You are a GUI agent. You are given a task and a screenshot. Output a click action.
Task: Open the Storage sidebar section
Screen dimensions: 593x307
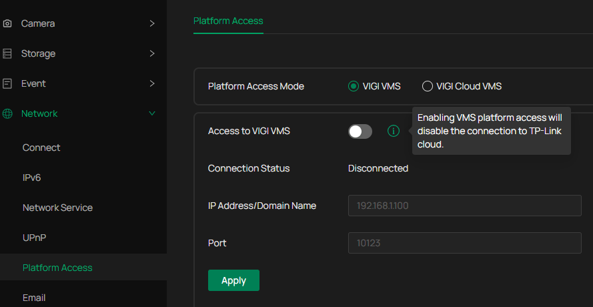[x=83, y=53]
